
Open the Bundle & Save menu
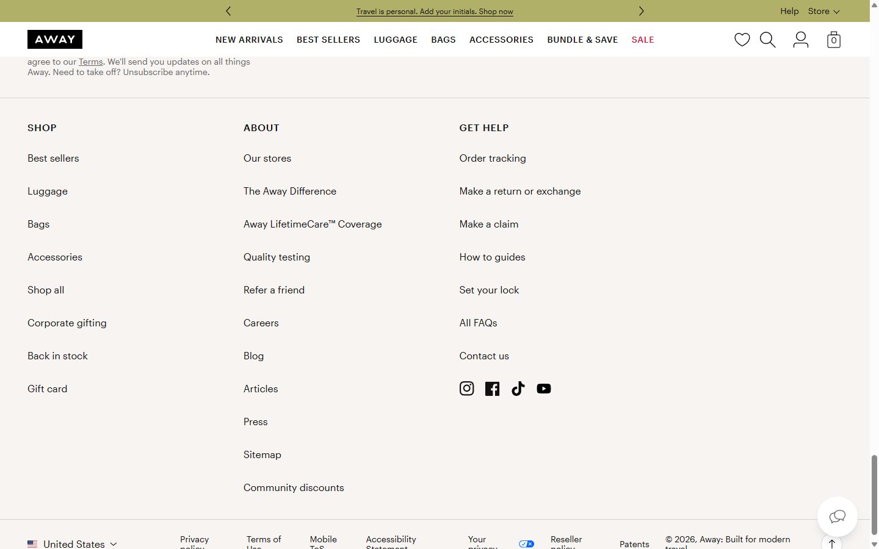click(582, 40)
